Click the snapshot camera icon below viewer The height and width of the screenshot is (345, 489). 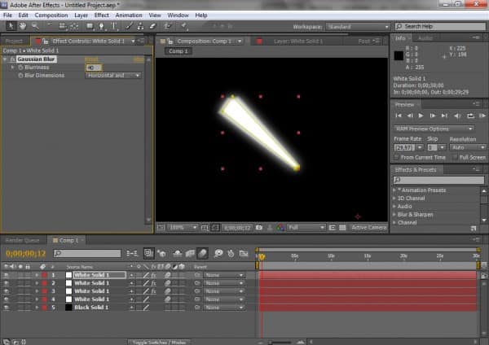(x=258, y=228)
